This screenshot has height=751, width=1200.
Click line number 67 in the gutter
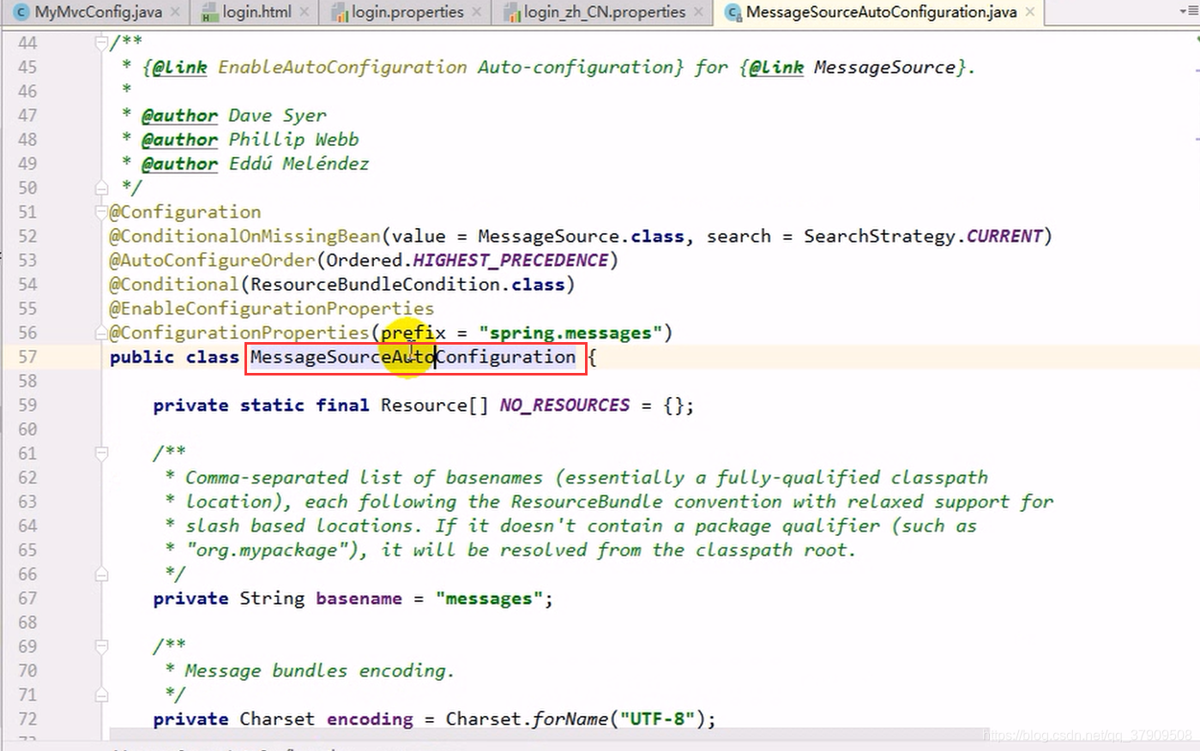[27, 598]
